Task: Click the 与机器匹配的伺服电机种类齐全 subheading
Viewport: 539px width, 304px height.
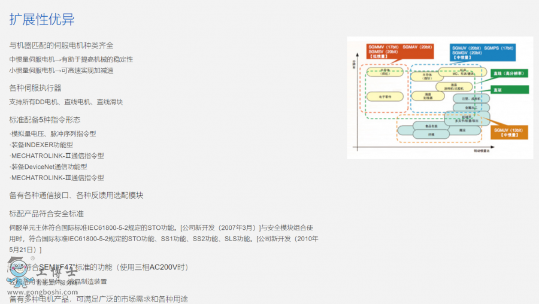Action: click(61, 45)
